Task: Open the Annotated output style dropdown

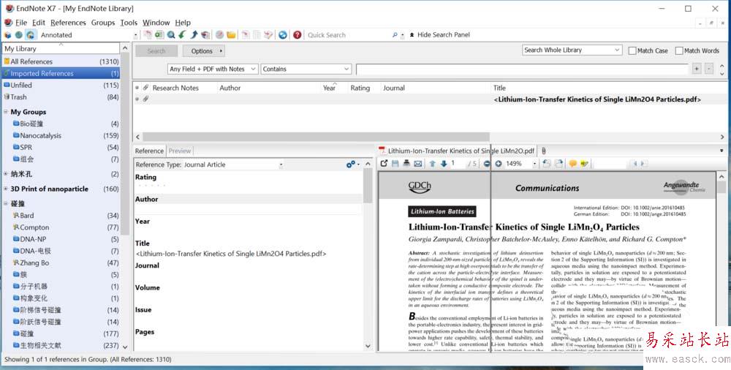Action: pyautogui.click(x=136, y=35)
